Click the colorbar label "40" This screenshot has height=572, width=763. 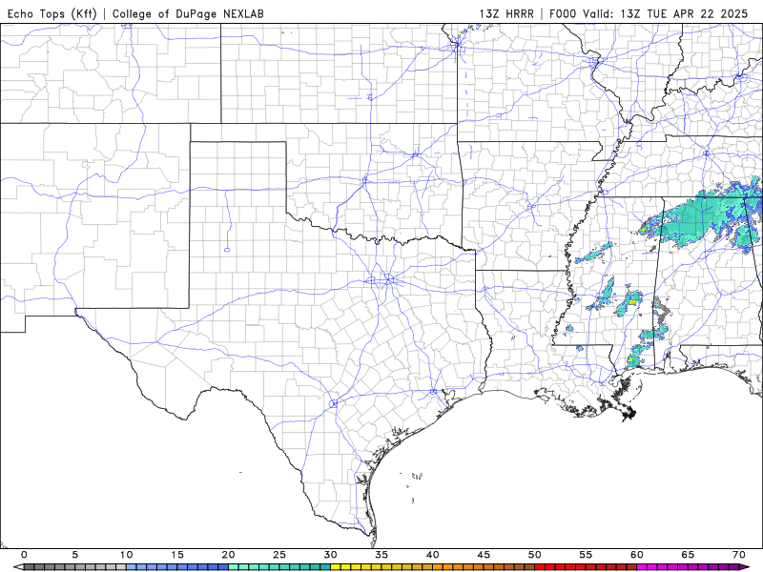433,555
